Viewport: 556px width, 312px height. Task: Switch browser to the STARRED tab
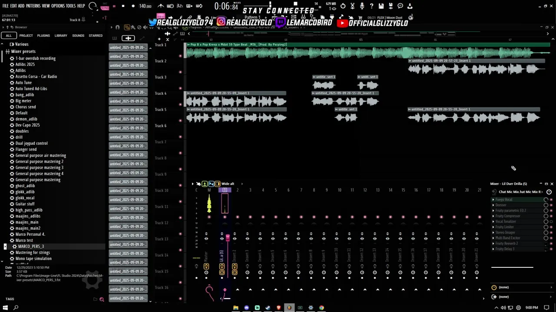click(96, 36)
